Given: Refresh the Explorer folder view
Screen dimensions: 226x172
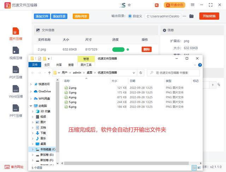Looking at the screenshot, I should point(141,73).
